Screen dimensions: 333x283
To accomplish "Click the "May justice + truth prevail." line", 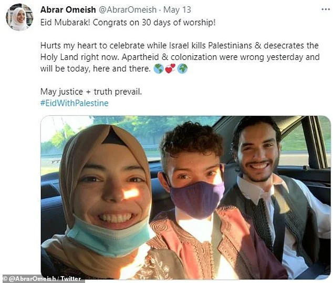I will 91,92.
